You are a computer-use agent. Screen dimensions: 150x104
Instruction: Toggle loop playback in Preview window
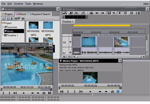pos(44,93)
